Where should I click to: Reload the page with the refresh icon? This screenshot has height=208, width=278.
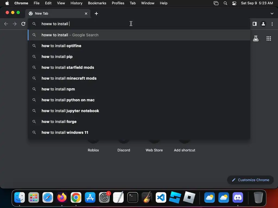23,24
